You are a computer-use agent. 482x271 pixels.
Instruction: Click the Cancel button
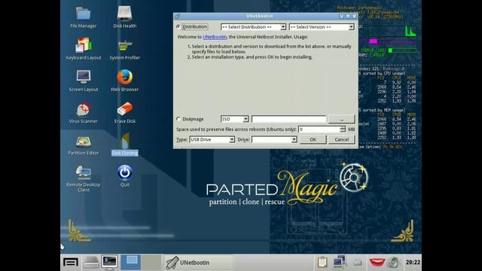341,139
